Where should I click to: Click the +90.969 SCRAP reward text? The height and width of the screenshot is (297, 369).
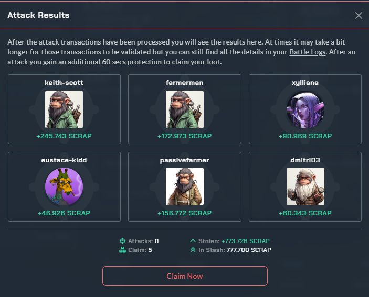pyautogui.click(x=305, y=136)
